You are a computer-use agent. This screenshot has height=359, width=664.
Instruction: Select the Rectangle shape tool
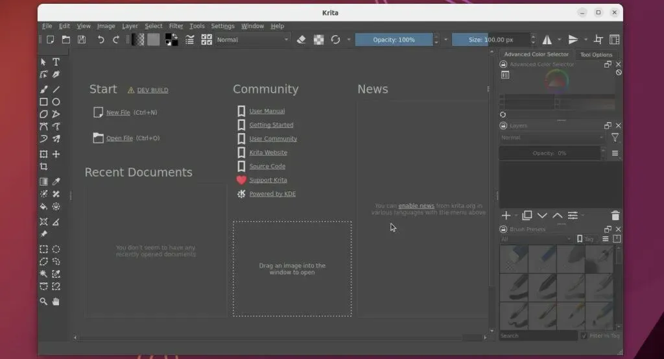point(43,102)
